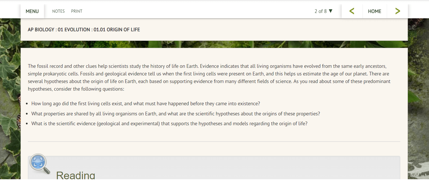This screenshot has height=186, width=429.
Task: Expand the "2 of 8" page navigation dropdown
Action: click(x=323, y=11)
